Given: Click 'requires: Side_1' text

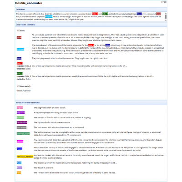Looking at the screenshot, I should (24, 76).
